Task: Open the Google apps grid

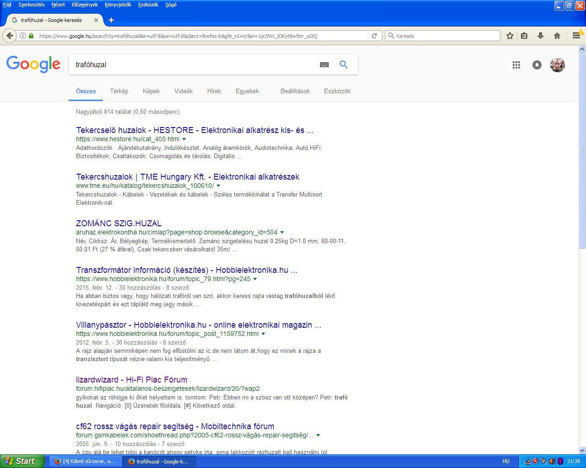Action: point(516,65)
